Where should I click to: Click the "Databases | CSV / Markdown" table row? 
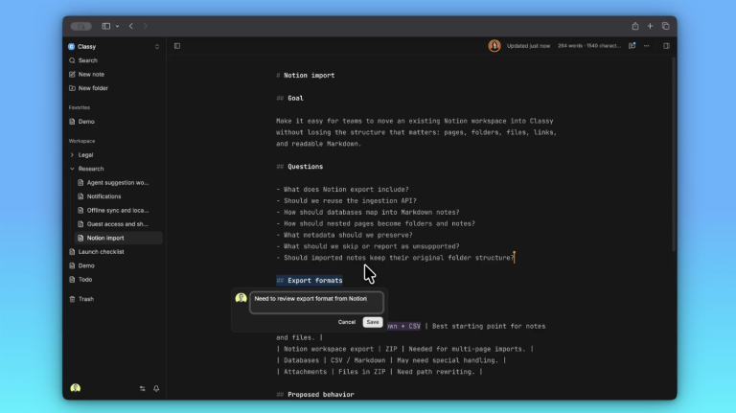[391, 360]
